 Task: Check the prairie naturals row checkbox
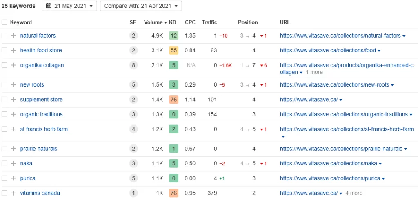pos(4,149)
